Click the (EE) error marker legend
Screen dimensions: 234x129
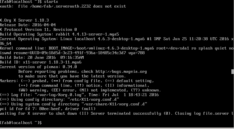tap(63, 90)
